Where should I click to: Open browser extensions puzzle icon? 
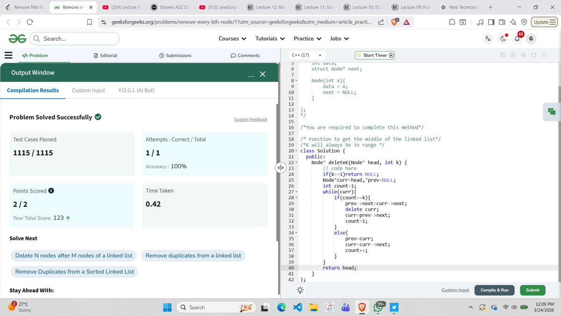[x=452, y=22]
